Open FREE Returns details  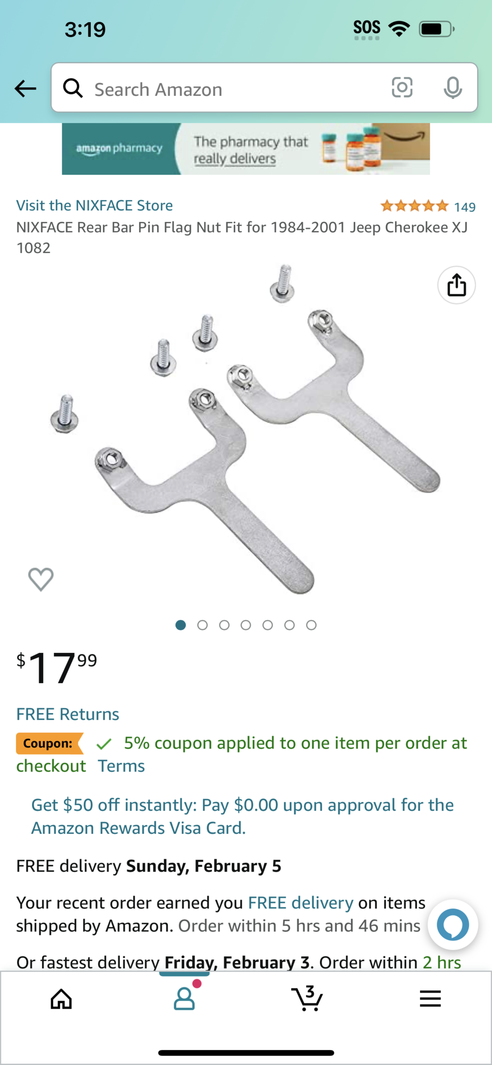(68, 714)
